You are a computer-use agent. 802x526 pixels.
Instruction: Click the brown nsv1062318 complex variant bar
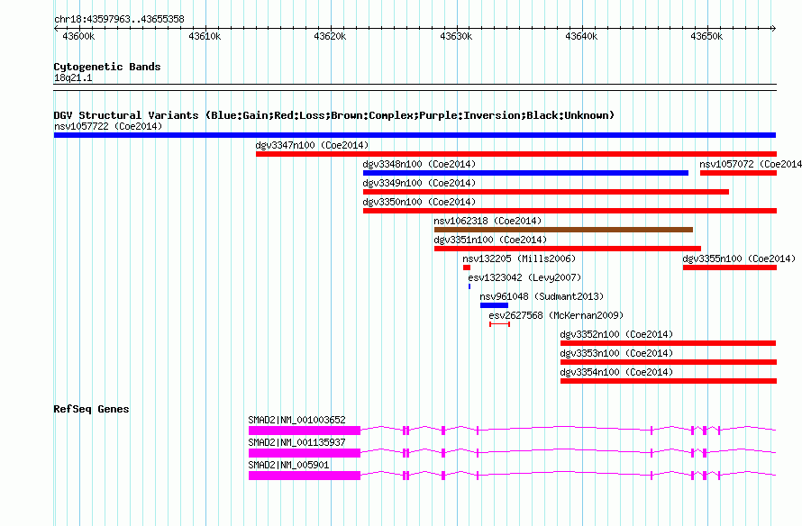[x=563, y=230]
